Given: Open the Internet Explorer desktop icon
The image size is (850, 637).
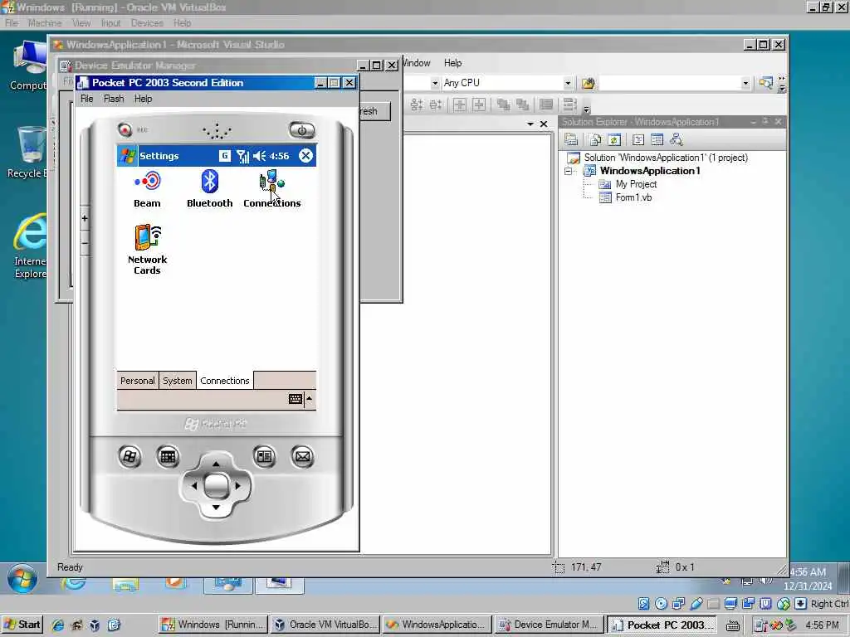Looking at the screenshot, I should [30, 246].
